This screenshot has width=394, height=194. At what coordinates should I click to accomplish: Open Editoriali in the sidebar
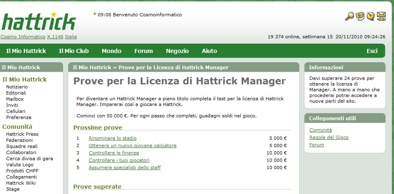pos(16,93)
